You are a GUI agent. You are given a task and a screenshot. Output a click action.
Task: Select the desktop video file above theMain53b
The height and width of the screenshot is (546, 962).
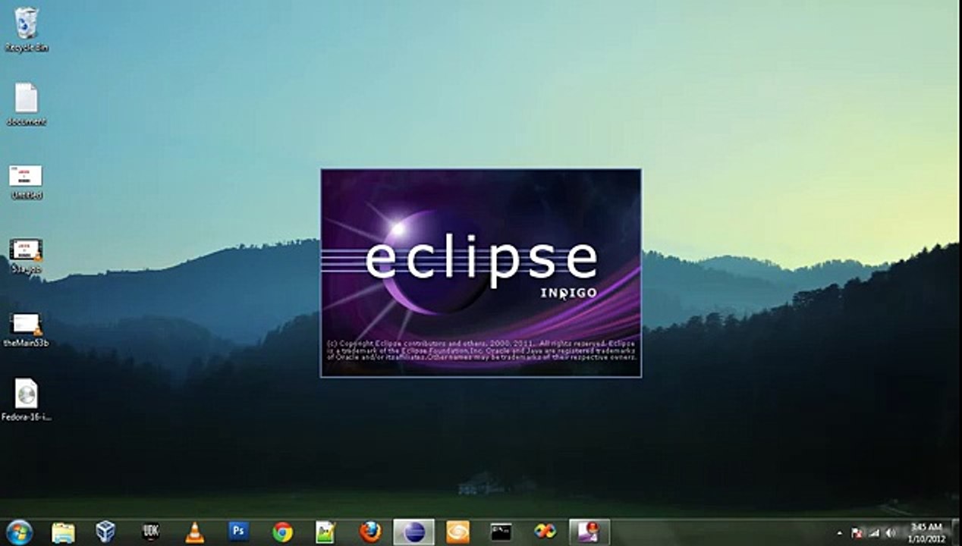point(26,256)
